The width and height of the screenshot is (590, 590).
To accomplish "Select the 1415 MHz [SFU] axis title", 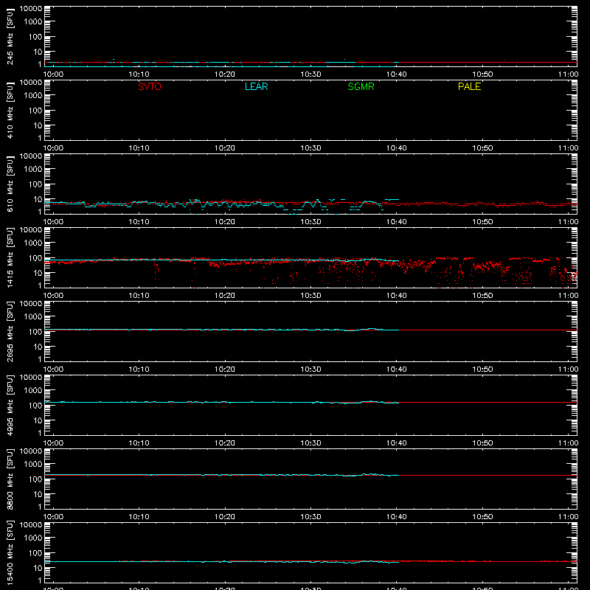I will [10, 257].
